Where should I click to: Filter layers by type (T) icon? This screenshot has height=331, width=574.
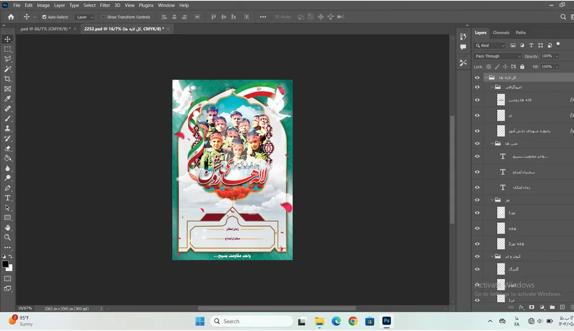pos(531,45)
